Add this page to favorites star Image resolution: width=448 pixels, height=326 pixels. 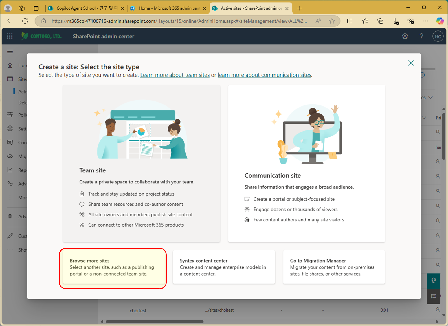(332, 21)
